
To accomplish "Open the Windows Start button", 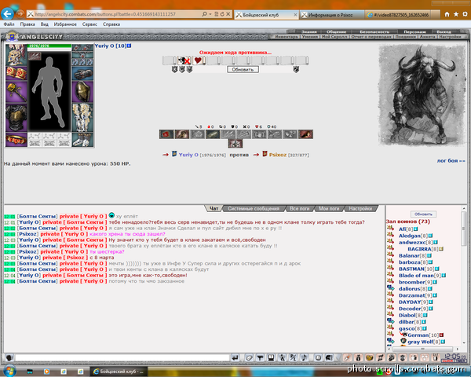I will 9,371.
